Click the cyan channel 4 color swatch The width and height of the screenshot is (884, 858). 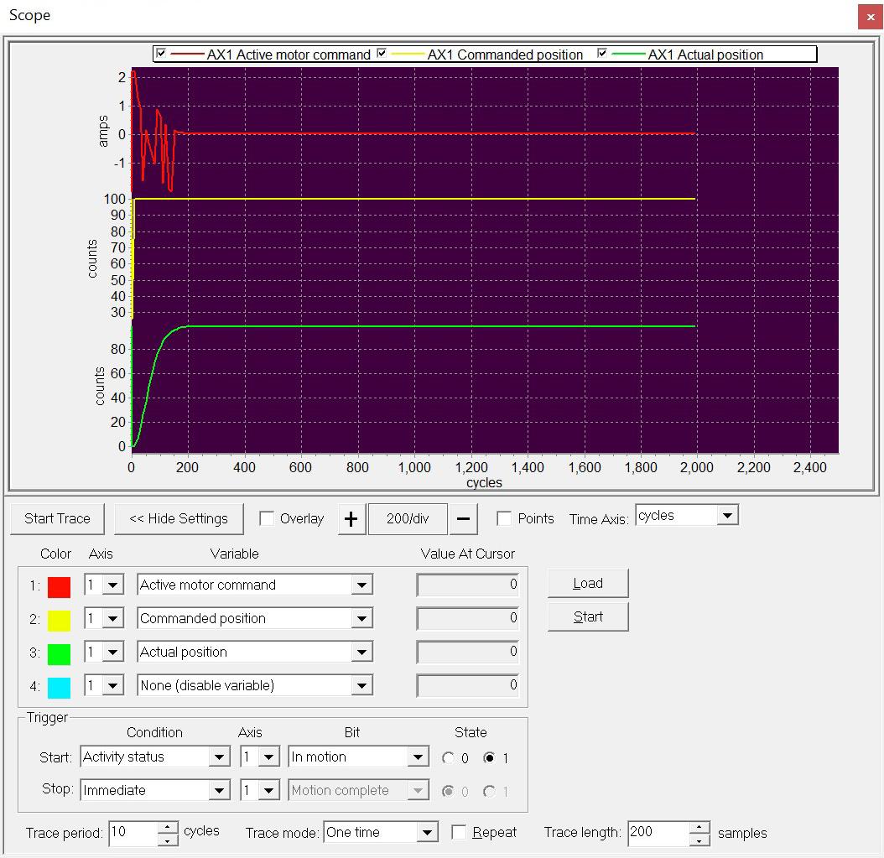click(x=60, y=688)
